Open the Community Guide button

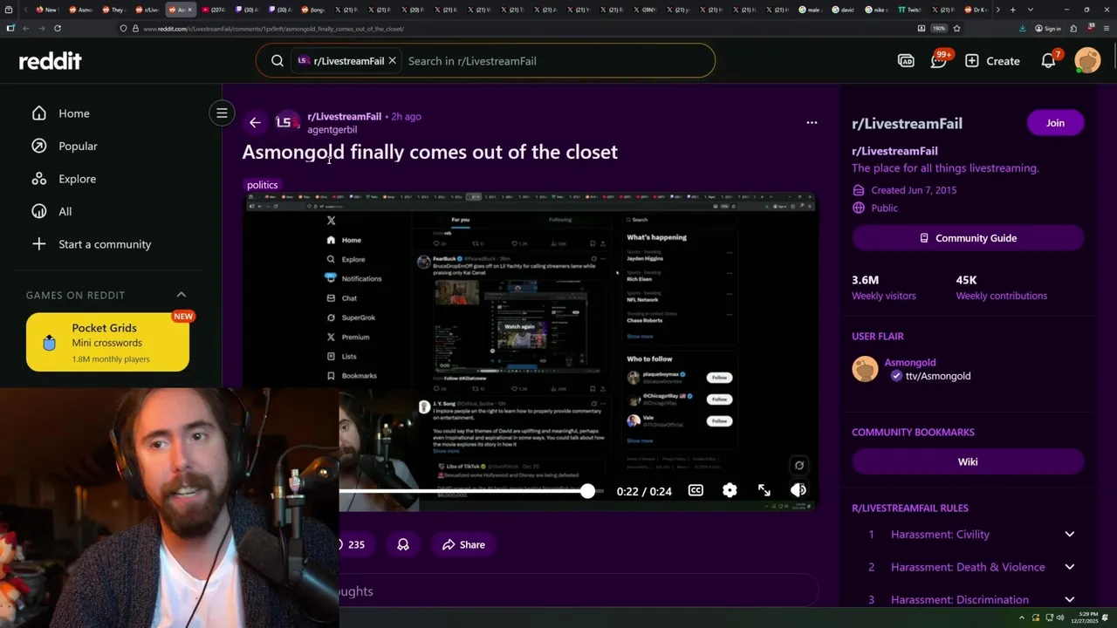968,238
